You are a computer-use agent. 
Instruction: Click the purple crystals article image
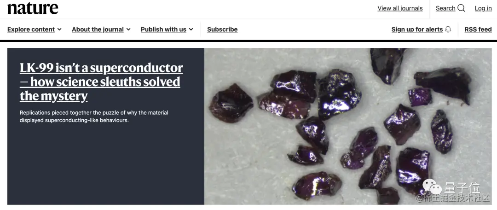pyautogui.click(x=348, y=126)
